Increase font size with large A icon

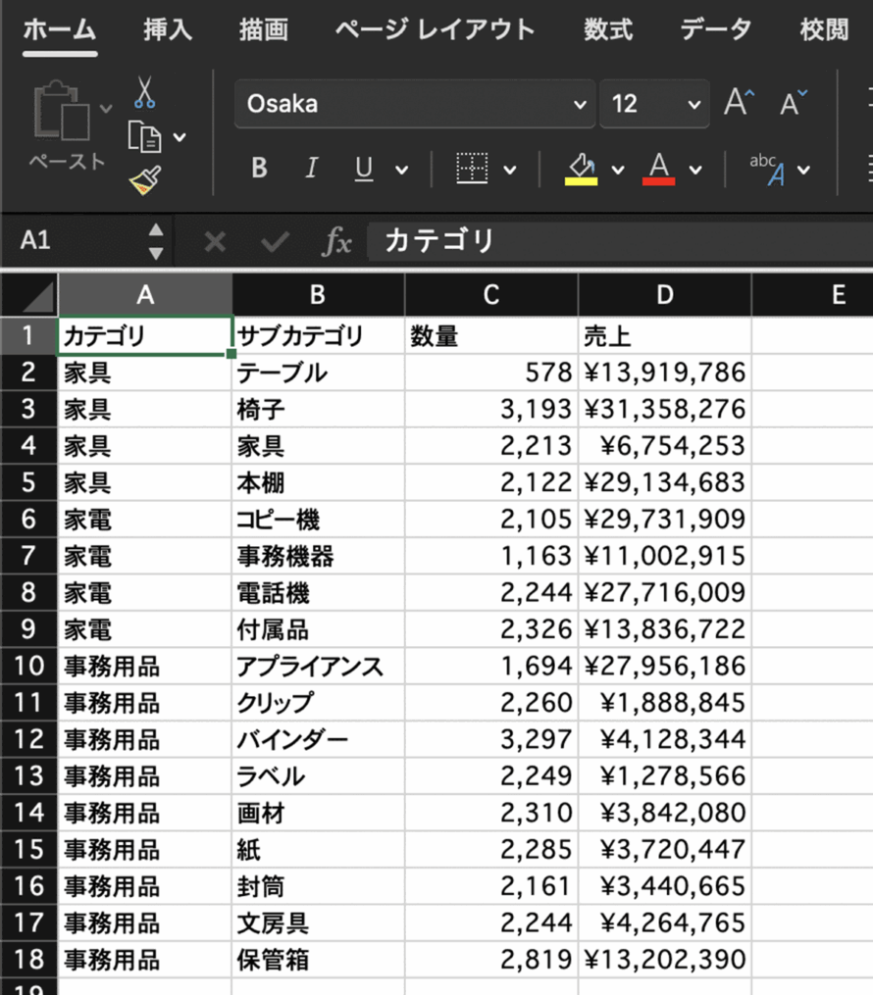click(x=739, y=102)
